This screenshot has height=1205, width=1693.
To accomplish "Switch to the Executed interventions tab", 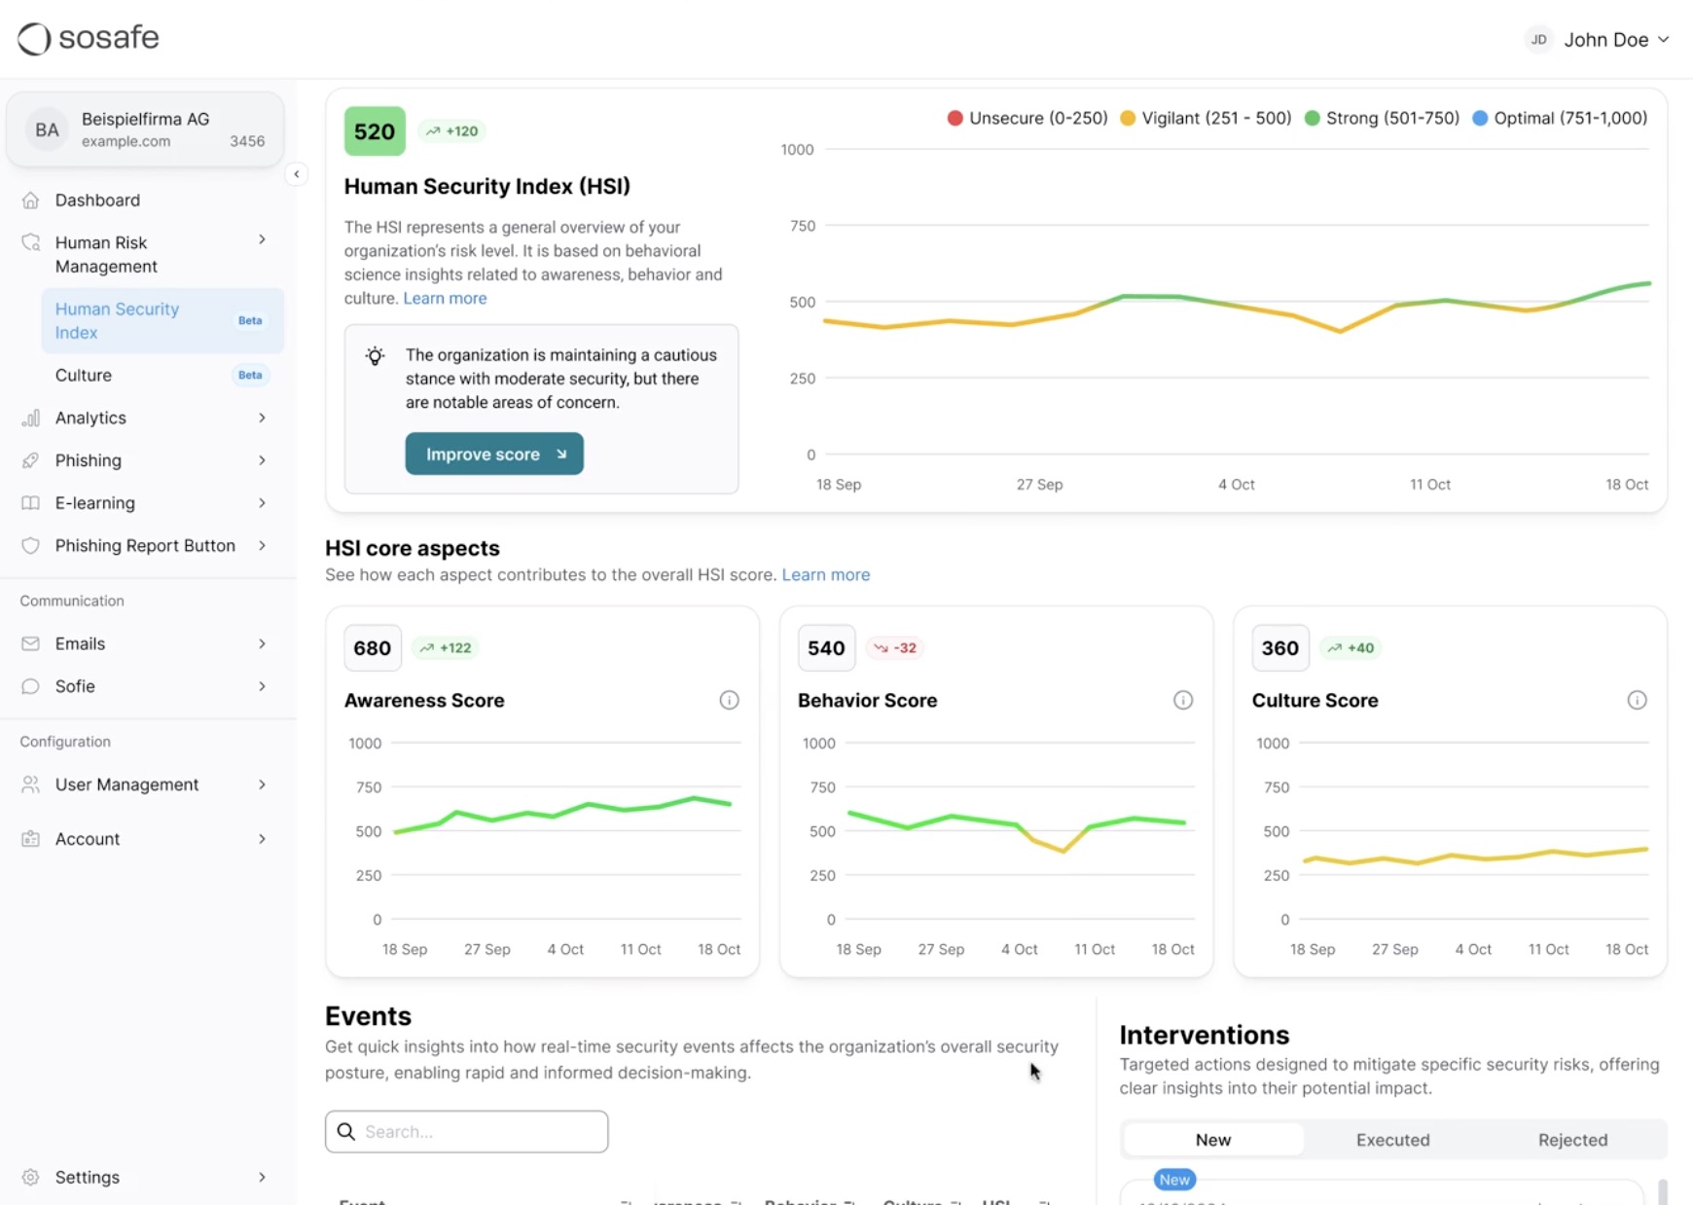I will pyautogui.click(x=1392, y=1140).
